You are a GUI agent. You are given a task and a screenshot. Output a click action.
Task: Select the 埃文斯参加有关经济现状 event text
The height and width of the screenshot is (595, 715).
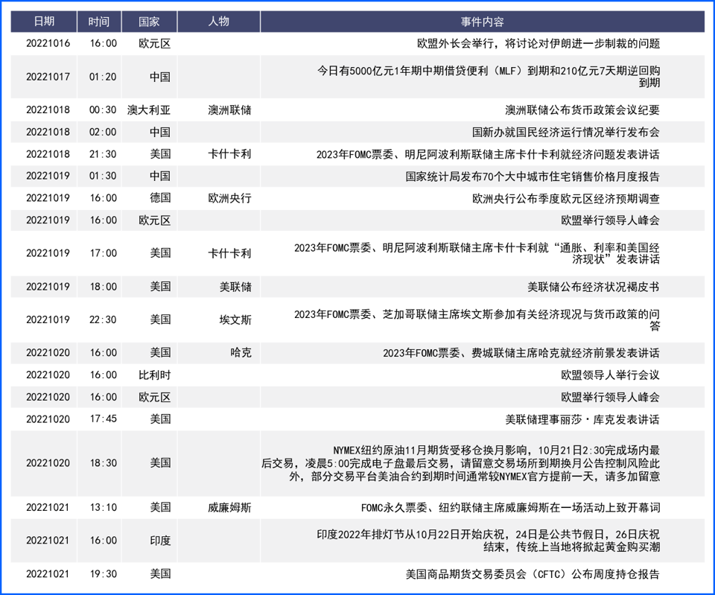tap(477, 319)
